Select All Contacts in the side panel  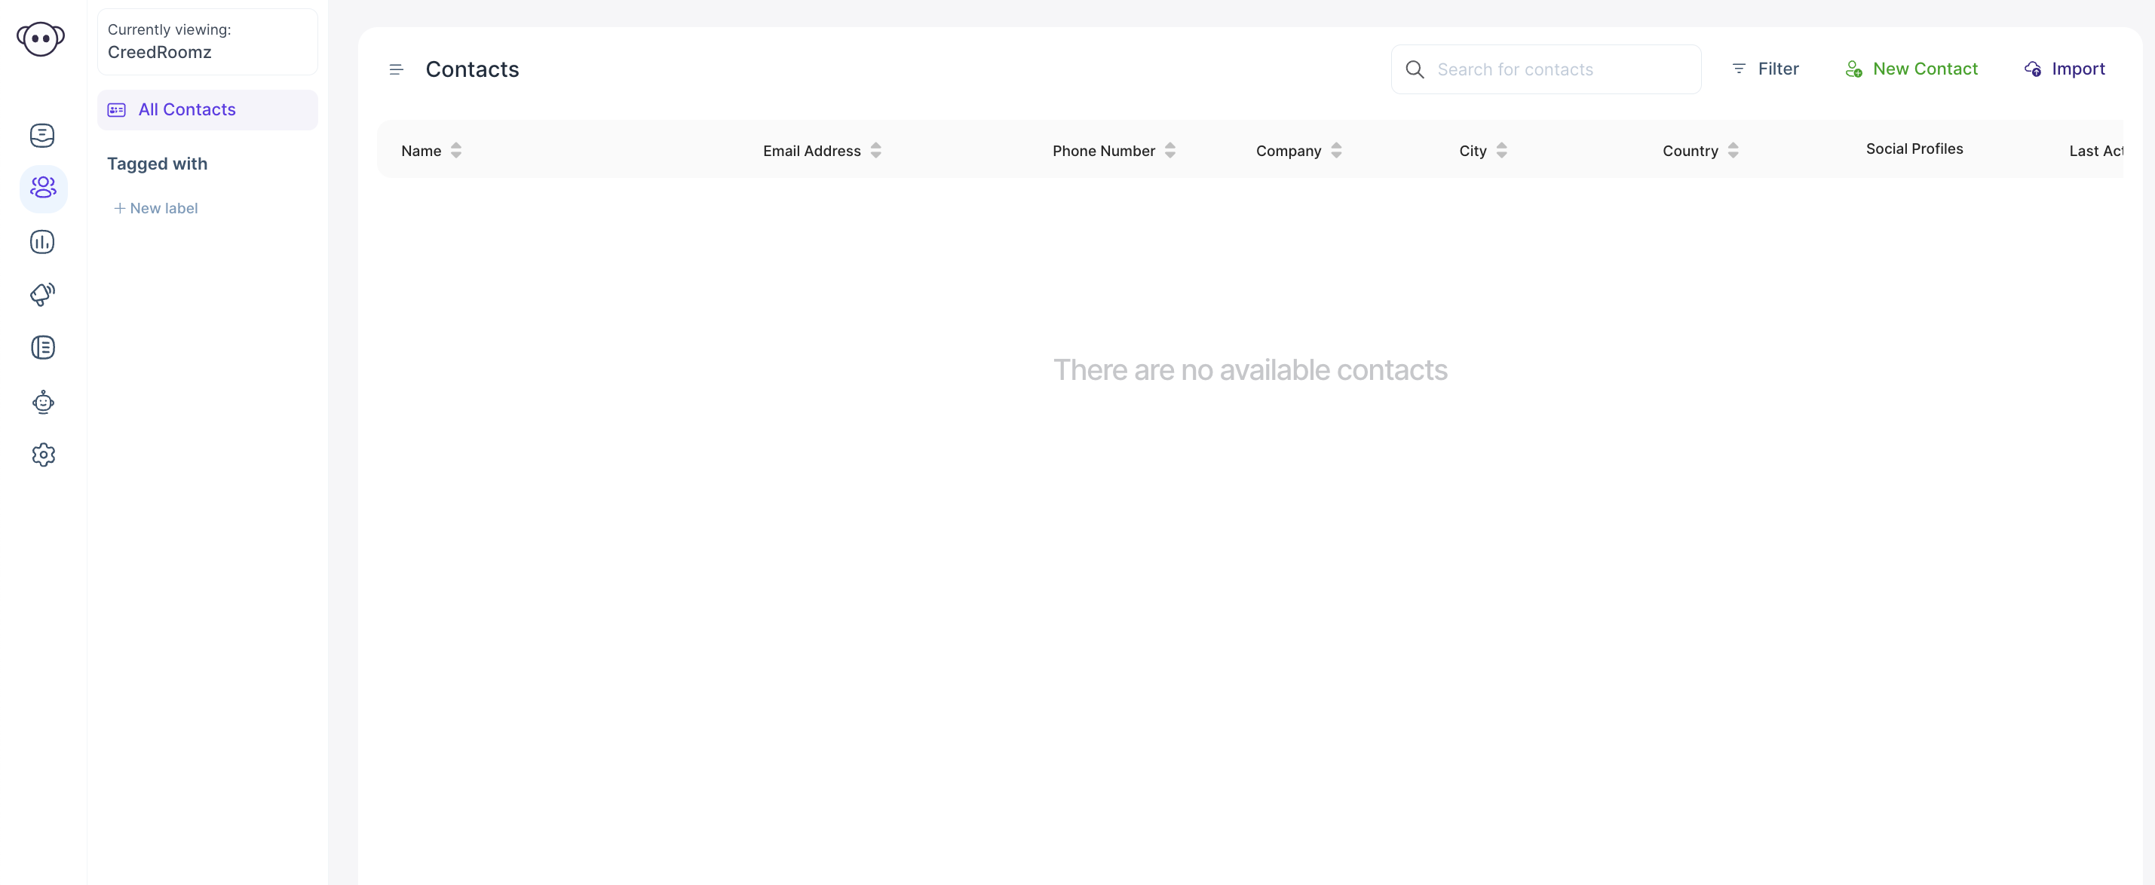click(186, 109)
